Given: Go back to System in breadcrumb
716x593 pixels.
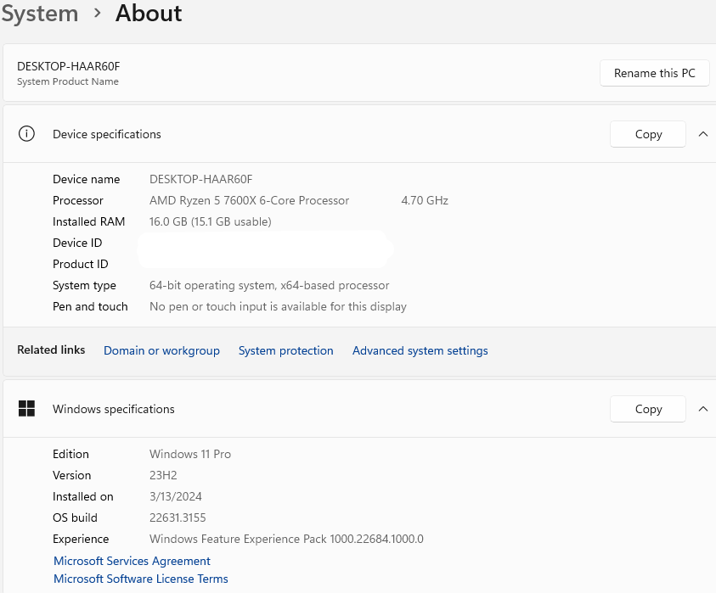Looking at the screenshot, I should click(40, 13).
